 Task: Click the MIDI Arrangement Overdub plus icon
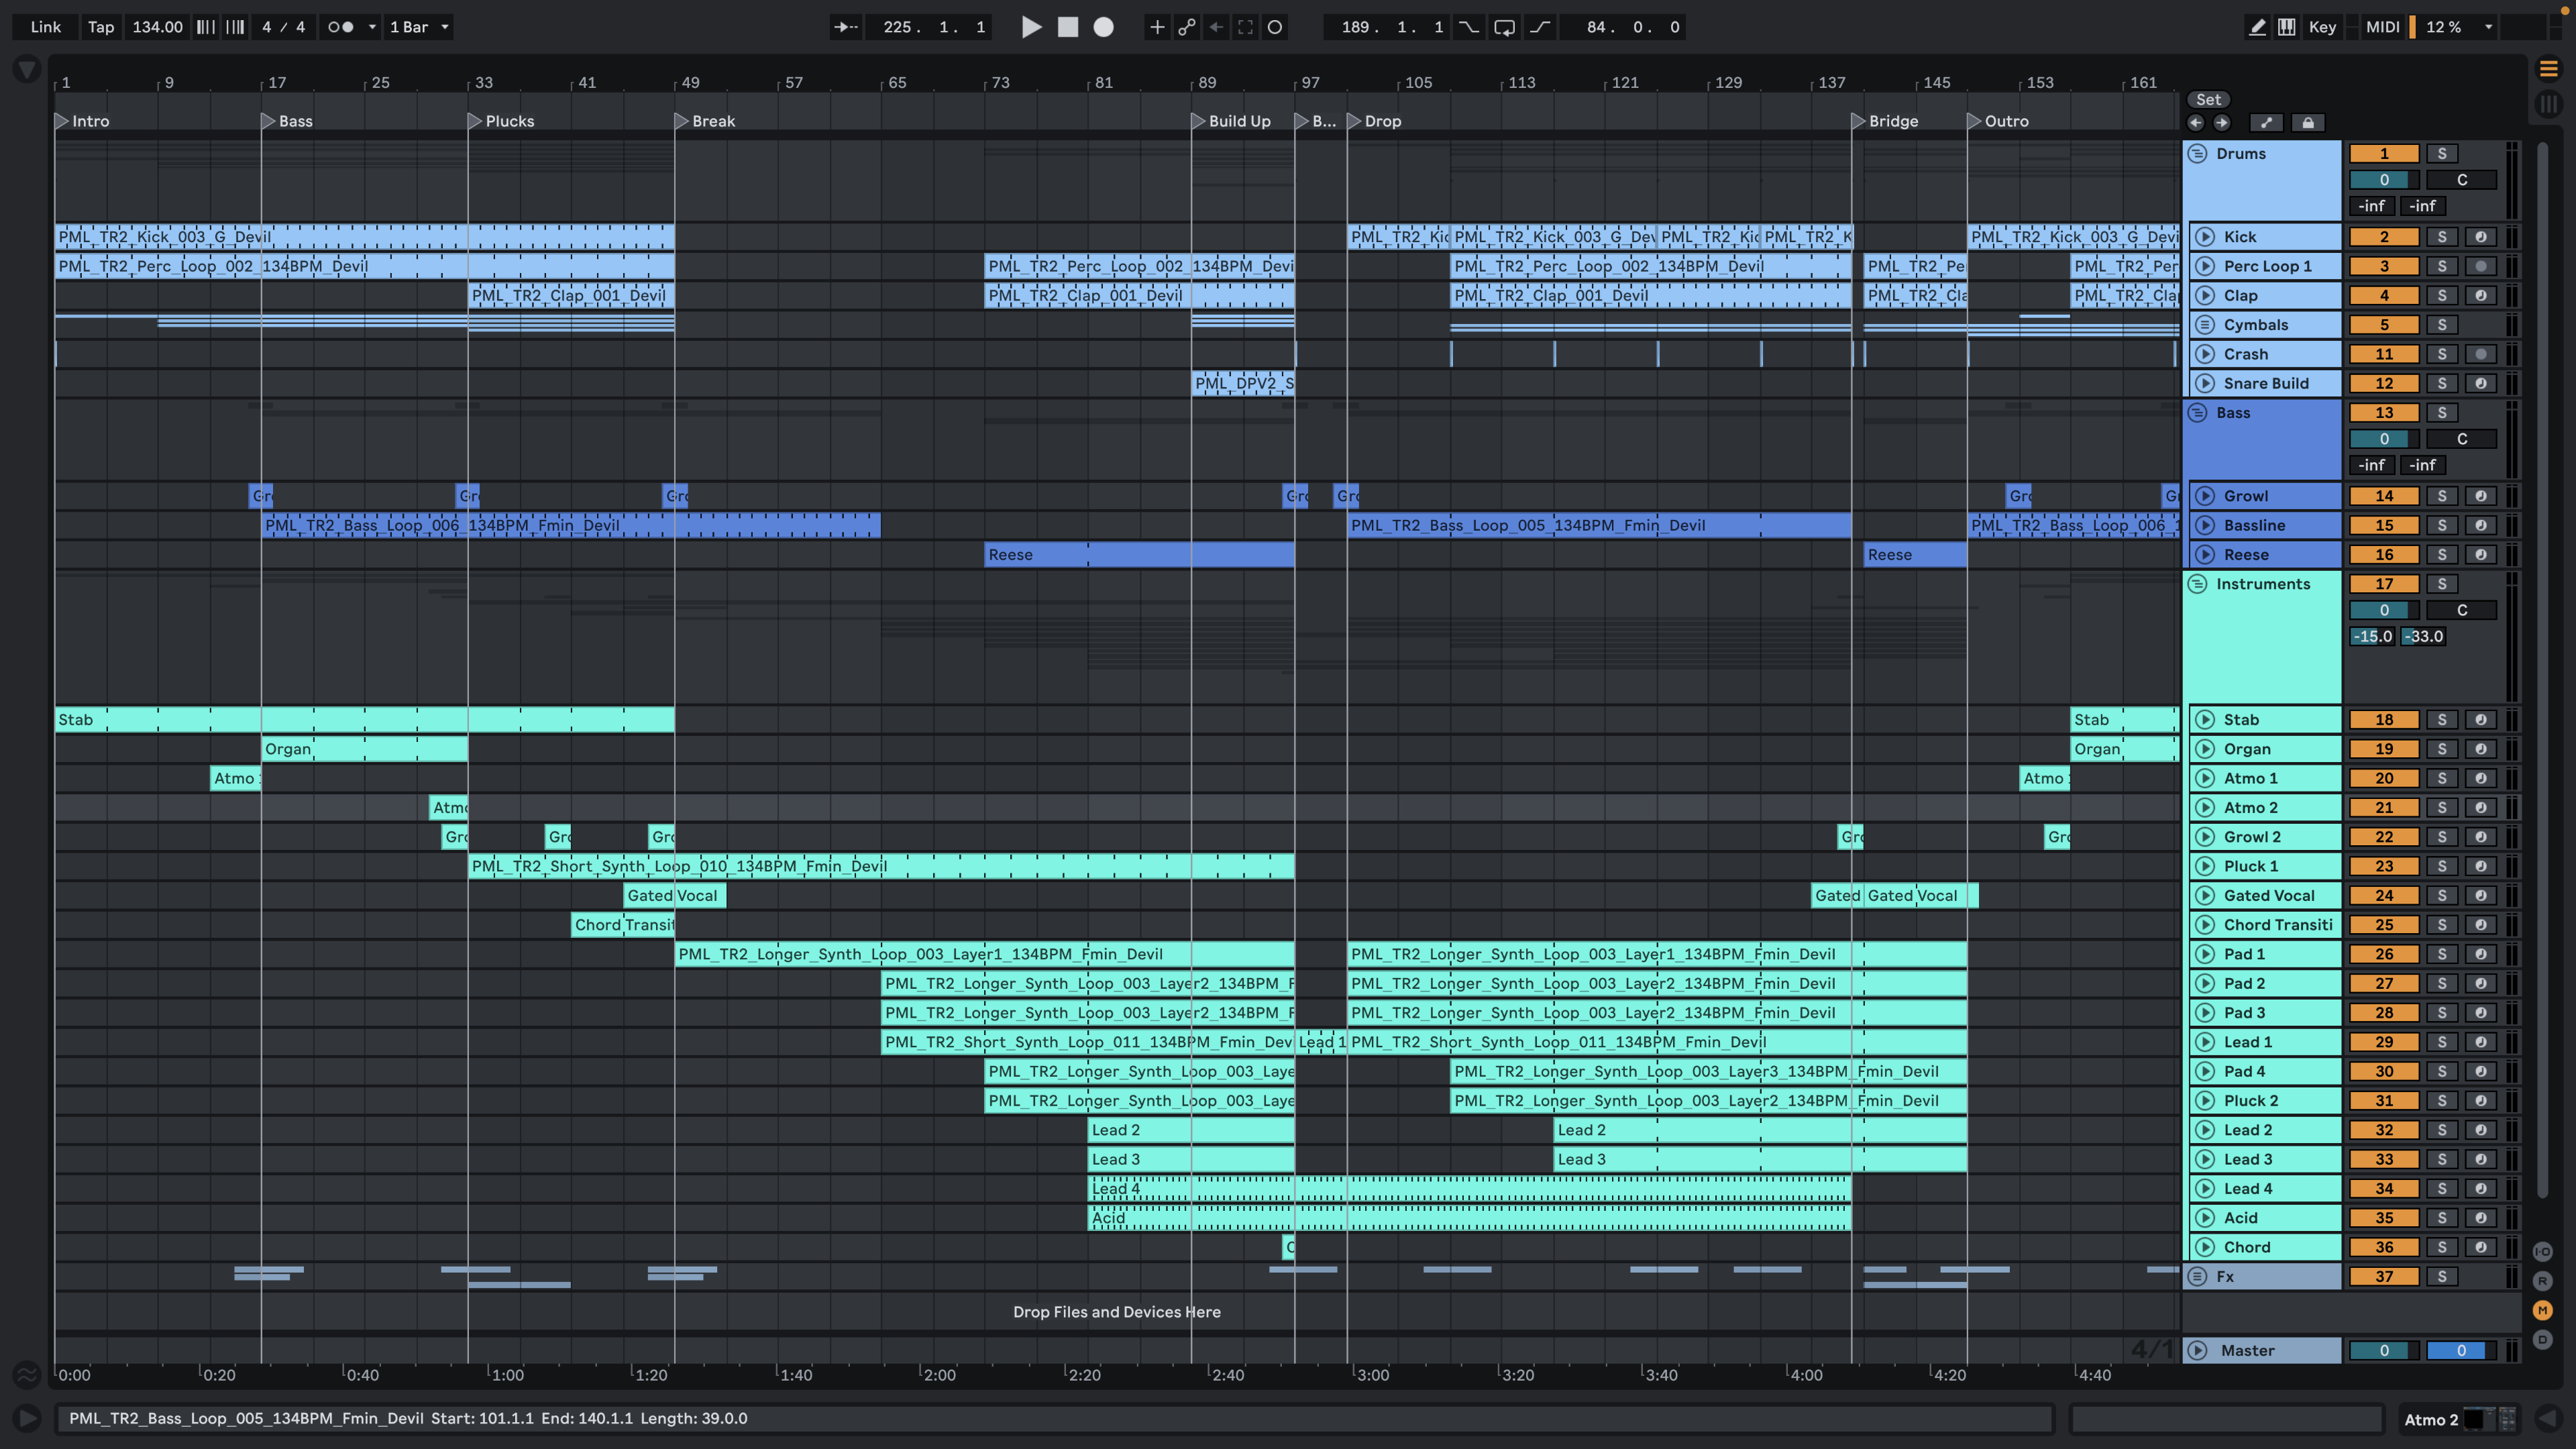[x=1157, y=27]
